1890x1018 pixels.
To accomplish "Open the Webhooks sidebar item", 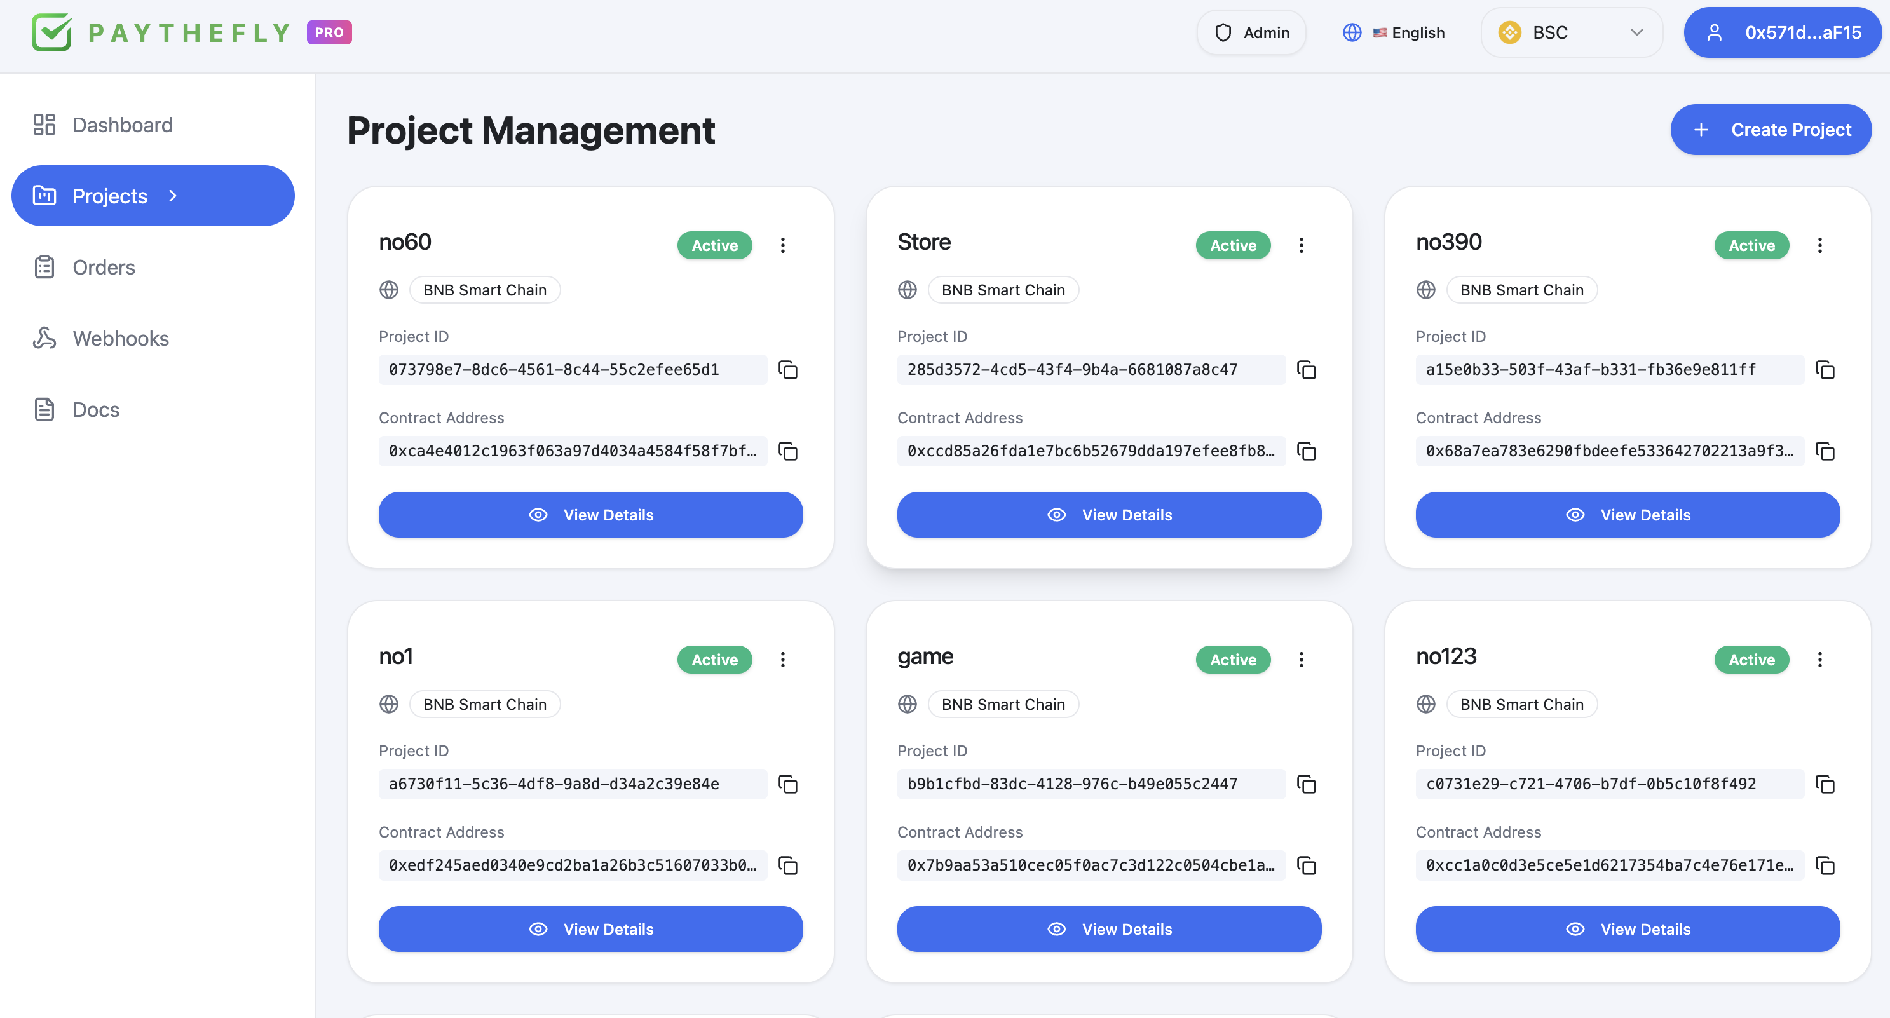I will [120, 338].
